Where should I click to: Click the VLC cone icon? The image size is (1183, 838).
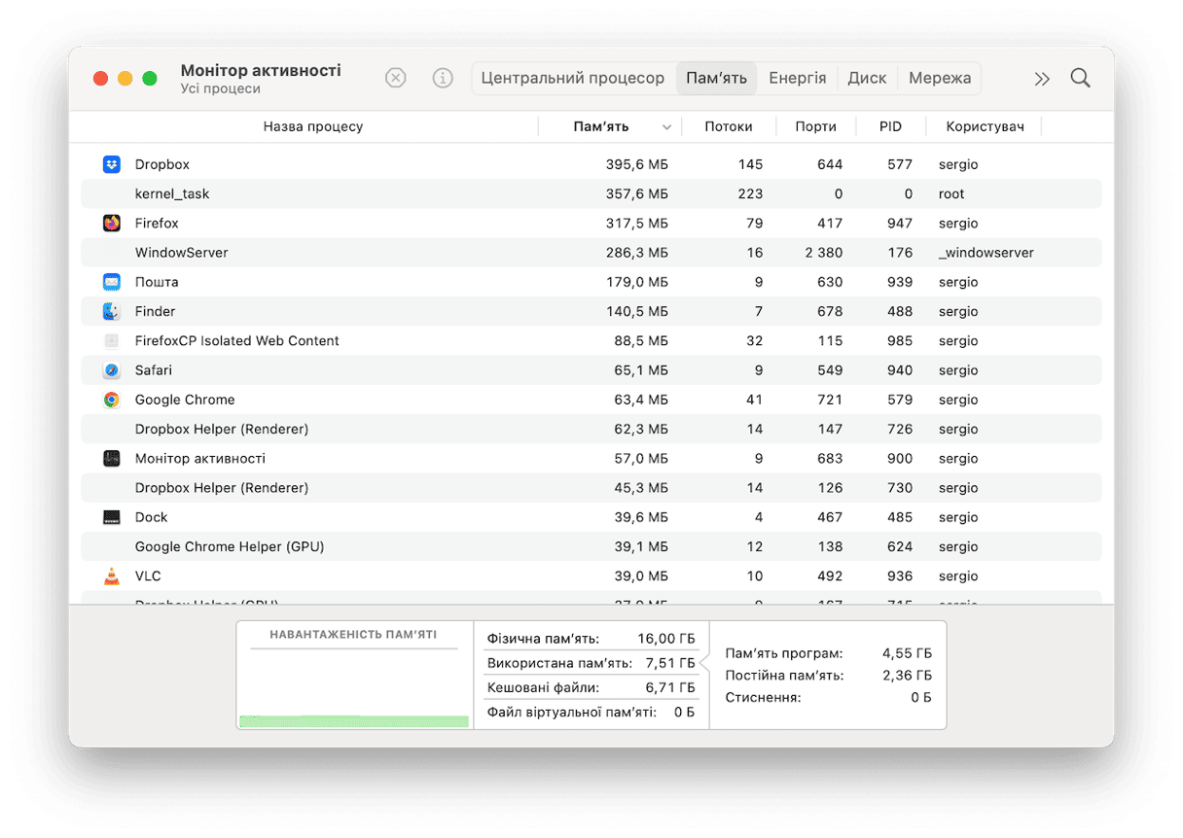pos(112,576)
